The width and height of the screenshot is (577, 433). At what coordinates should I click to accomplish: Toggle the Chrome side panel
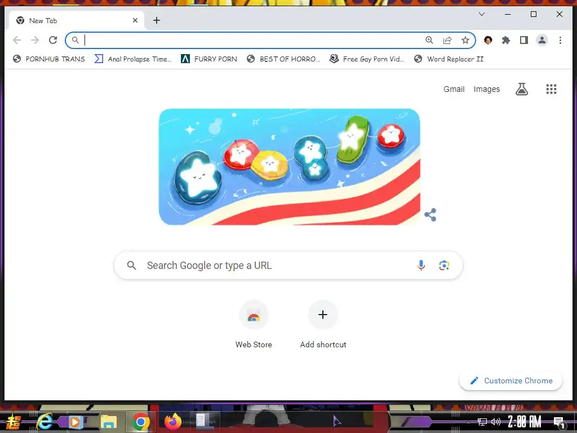(x=524, y=40)
